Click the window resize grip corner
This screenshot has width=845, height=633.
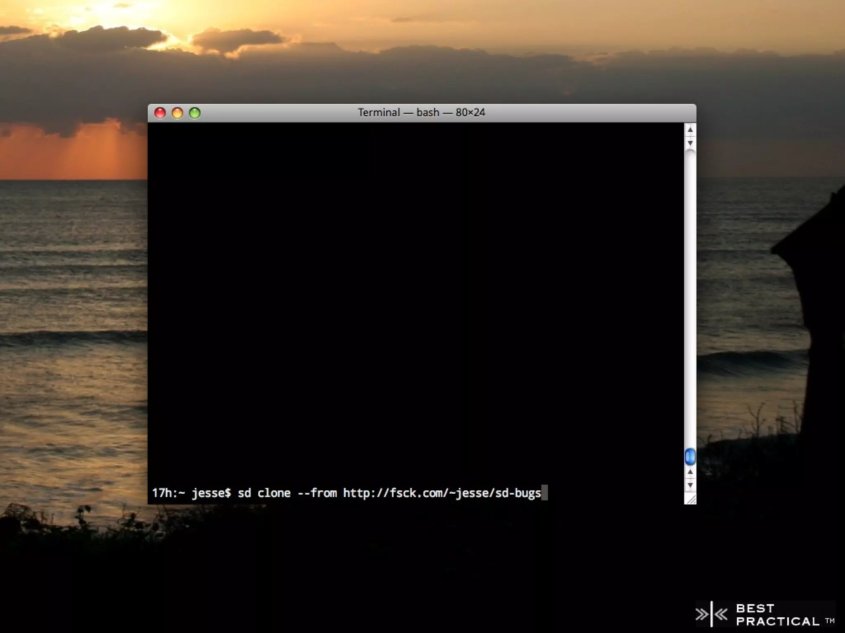pos(691,499)
